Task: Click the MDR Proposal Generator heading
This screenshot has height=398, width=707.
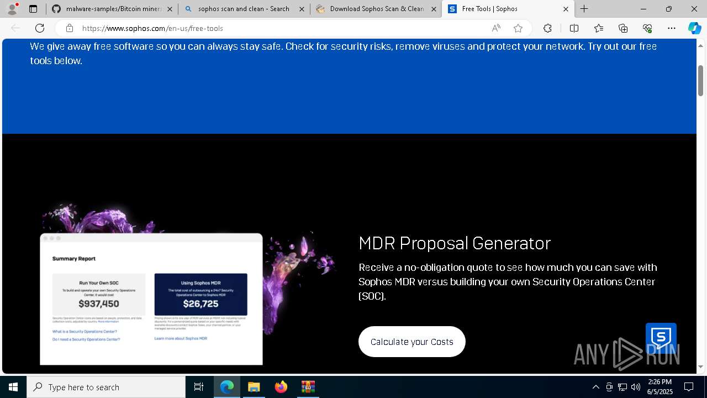Action: tap(455, 243)
